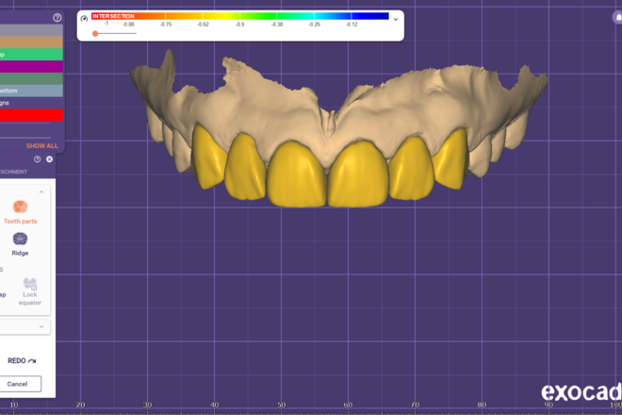Image resolution: width=622 pixels, height=415 pixels.
Task: Click the '-0.12' scale value
Action: (x=352, y=25)
